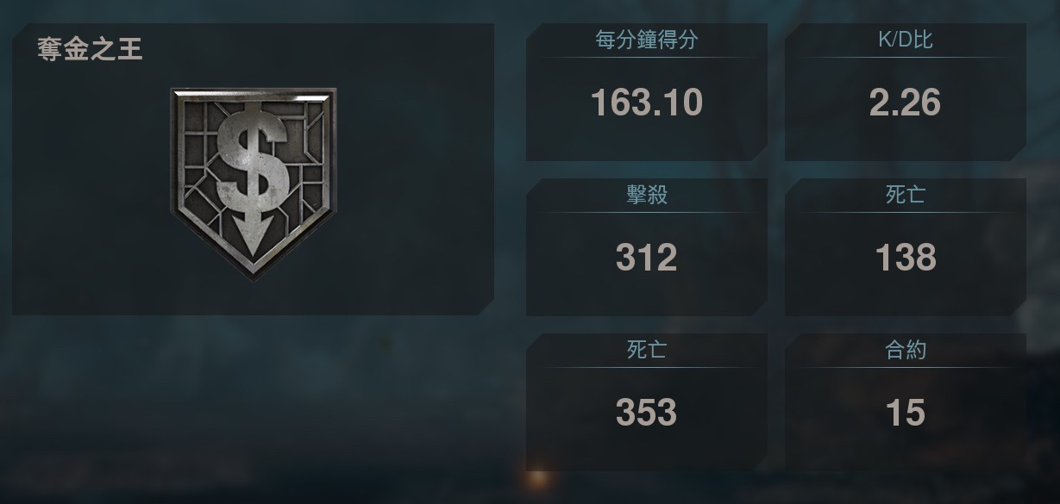
Task: Click the 353 stat value
Action: tap(646, 413)
